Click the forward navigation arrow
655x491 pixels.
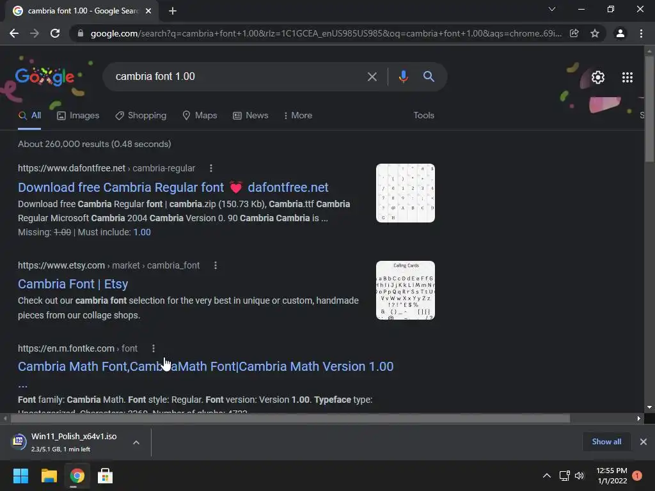click(35, 33)
